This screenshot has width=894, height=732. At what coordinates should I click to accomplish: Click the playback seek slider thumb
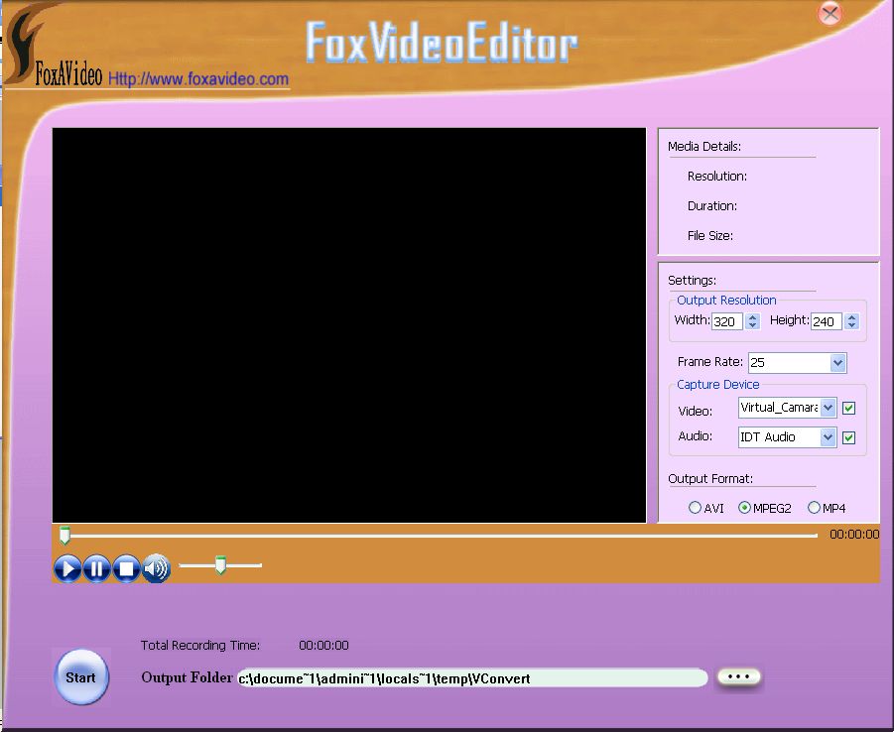(x=65, y=535)
